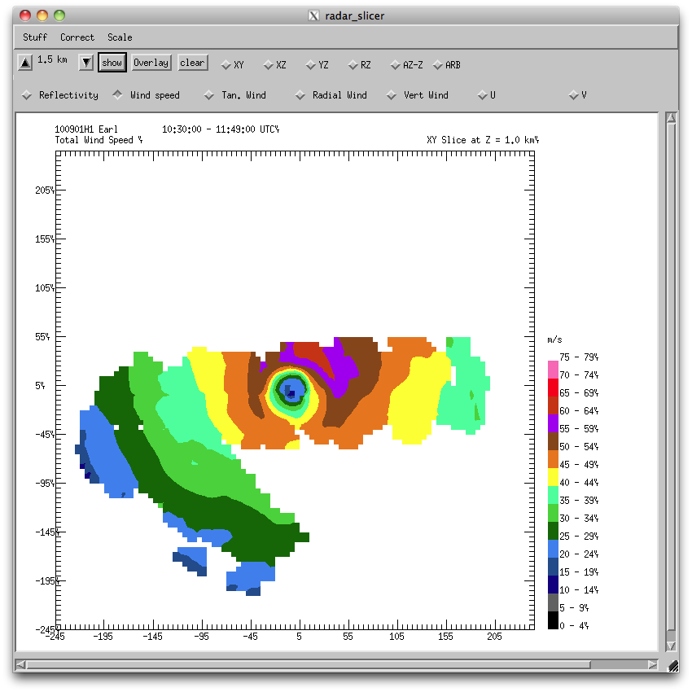
Task: Click the vertical scrollbar thumb
Action: [x=672, y=377]
